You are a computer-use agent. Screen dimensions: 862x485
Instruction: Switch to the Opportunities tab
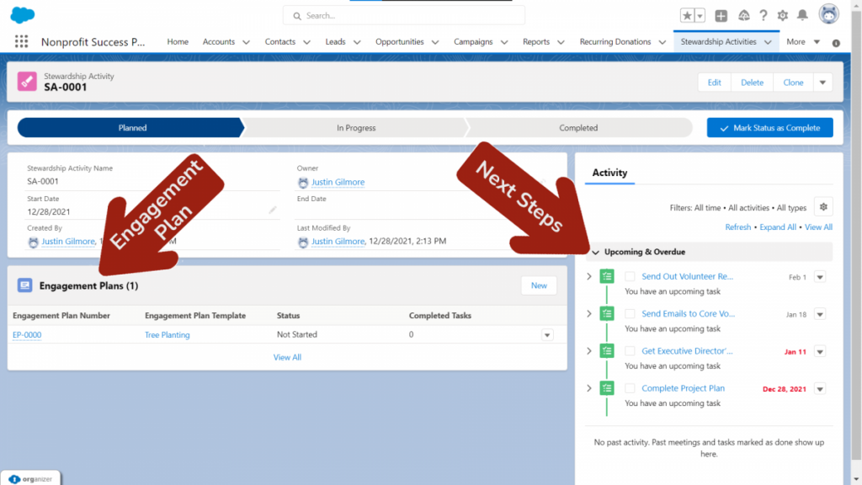pos(402,41)
